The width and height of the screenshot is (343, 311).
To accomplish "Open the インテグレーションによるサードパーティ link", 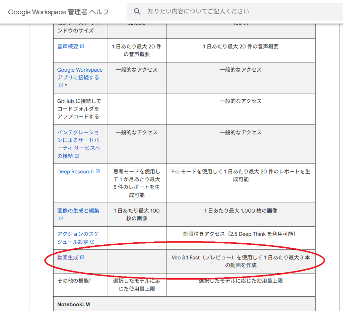I will pos(78,140).
